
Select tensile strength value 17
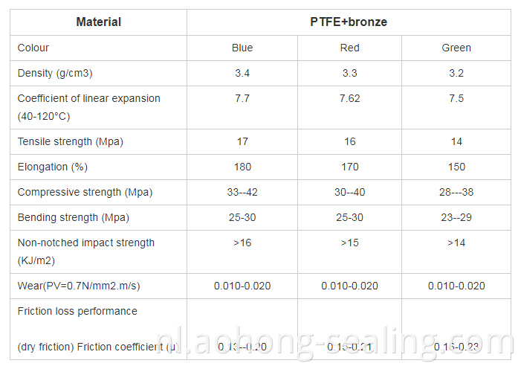(x=242, y=141)
